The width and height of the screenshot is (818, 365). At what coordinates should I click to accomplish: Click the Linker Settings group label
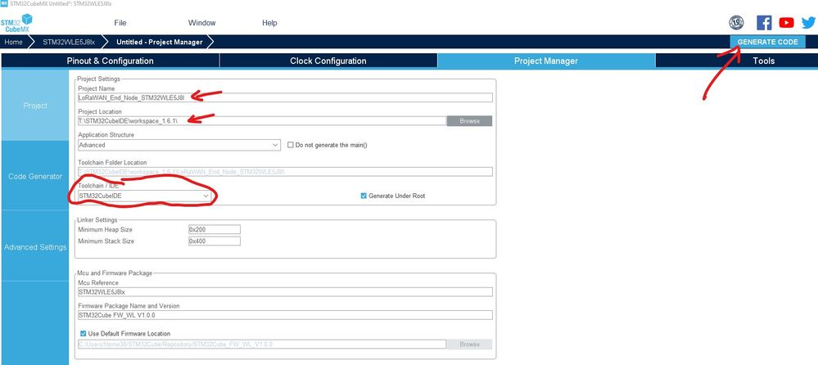point(97,219)
